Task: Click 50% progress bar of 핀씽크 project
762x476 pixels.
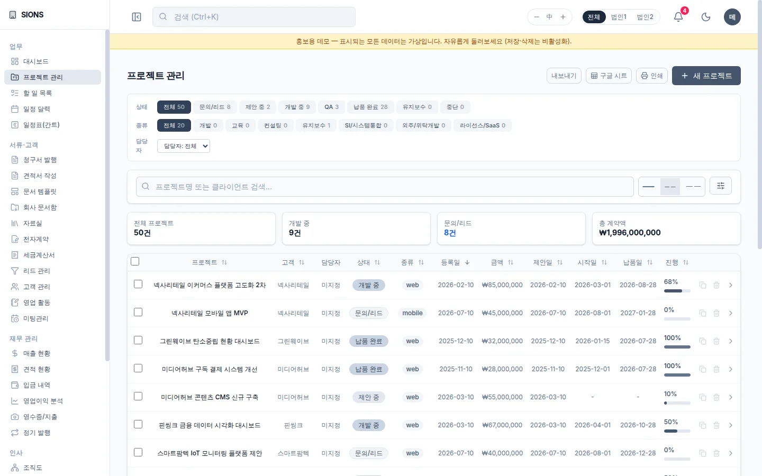Action: (x=677, y=431)
